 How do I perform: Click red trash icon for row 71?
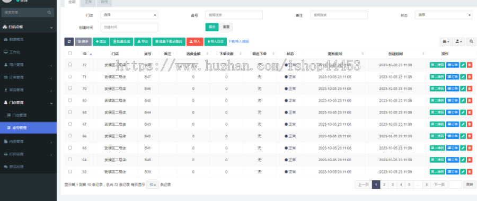470,77
